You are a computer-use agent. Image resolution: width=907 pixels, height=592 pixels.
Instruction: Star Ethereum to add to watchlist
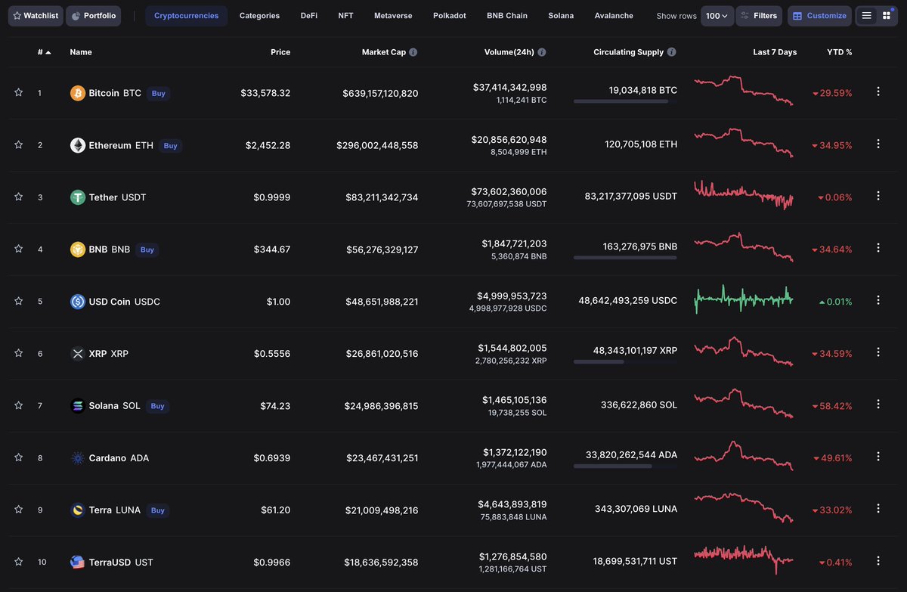[x=18, y=144]
